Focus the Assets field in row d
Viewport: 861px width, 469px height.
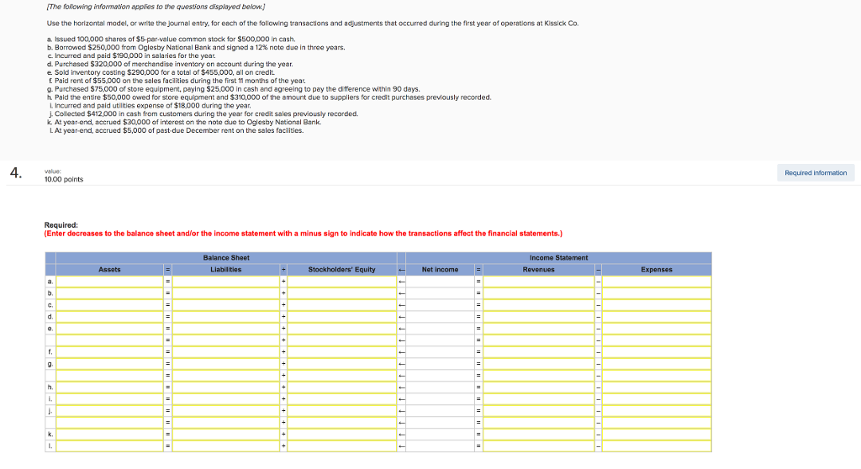pos(109,316)
